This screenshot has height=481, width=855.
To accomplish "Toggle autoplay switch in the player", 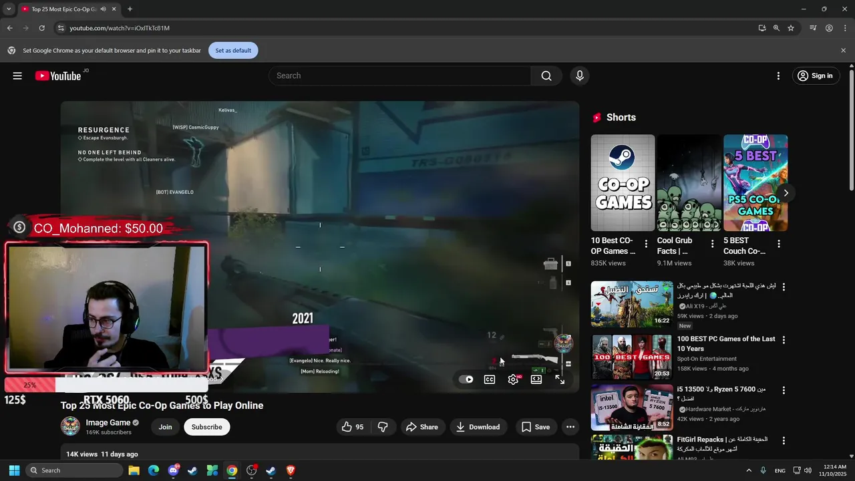I will pyautogui.click(x=466, y=379).
